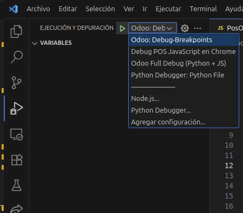
Task: Open launch.json with the gear icon
Action: point(185,28)
